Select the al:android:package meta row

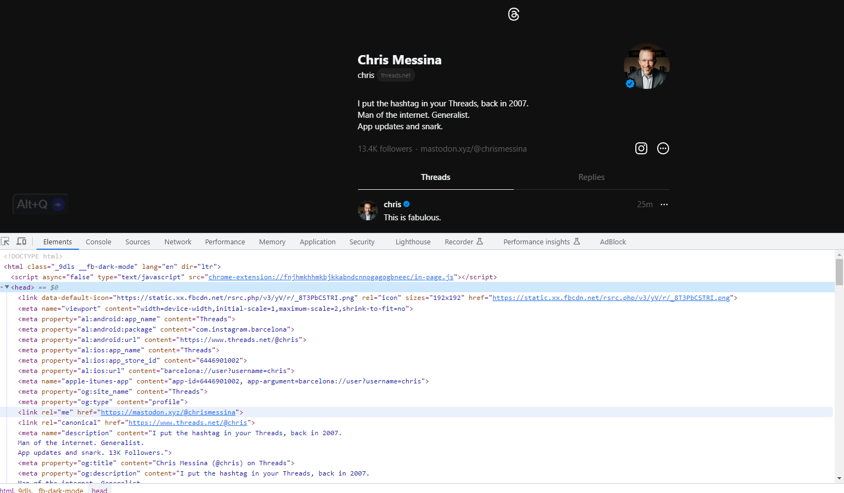[x=417, y=329]
